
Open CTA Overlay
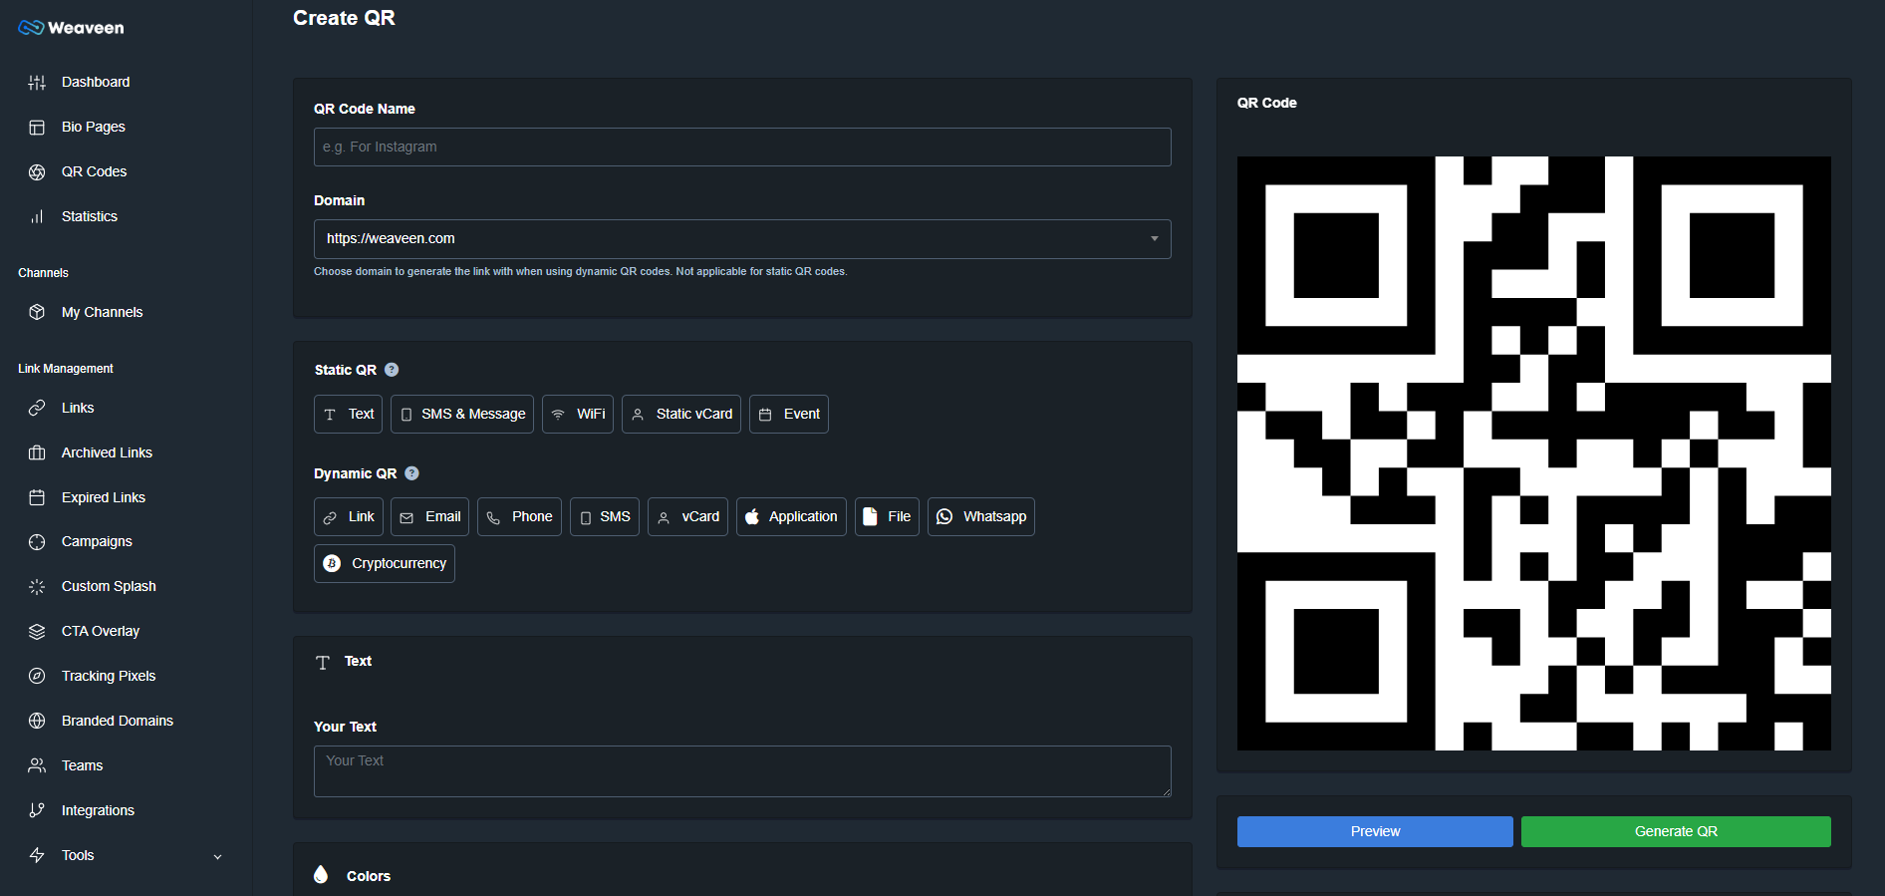101,632
